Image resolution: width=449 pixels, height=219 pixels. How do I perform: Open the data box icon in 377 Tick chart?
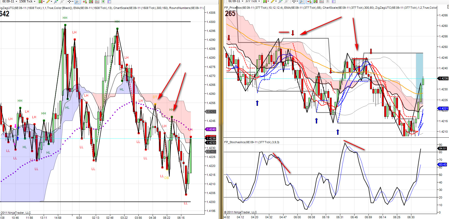334,1
